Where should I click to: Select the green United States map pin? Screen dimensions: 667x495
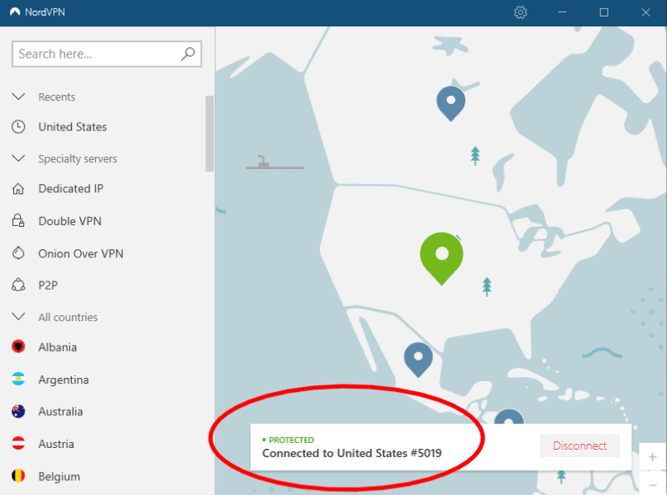(x=441, y=258)
